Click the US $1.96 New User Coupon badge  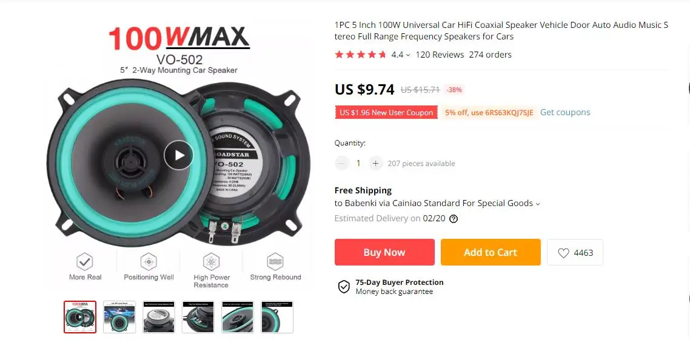[x=386, y=112]
